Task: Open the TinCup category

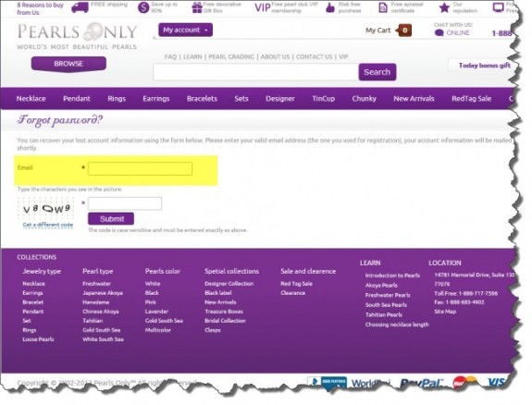Action: coord(323,99)
